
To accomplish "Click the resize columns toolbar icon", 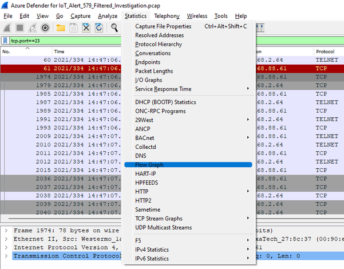I will coord(260,28).
